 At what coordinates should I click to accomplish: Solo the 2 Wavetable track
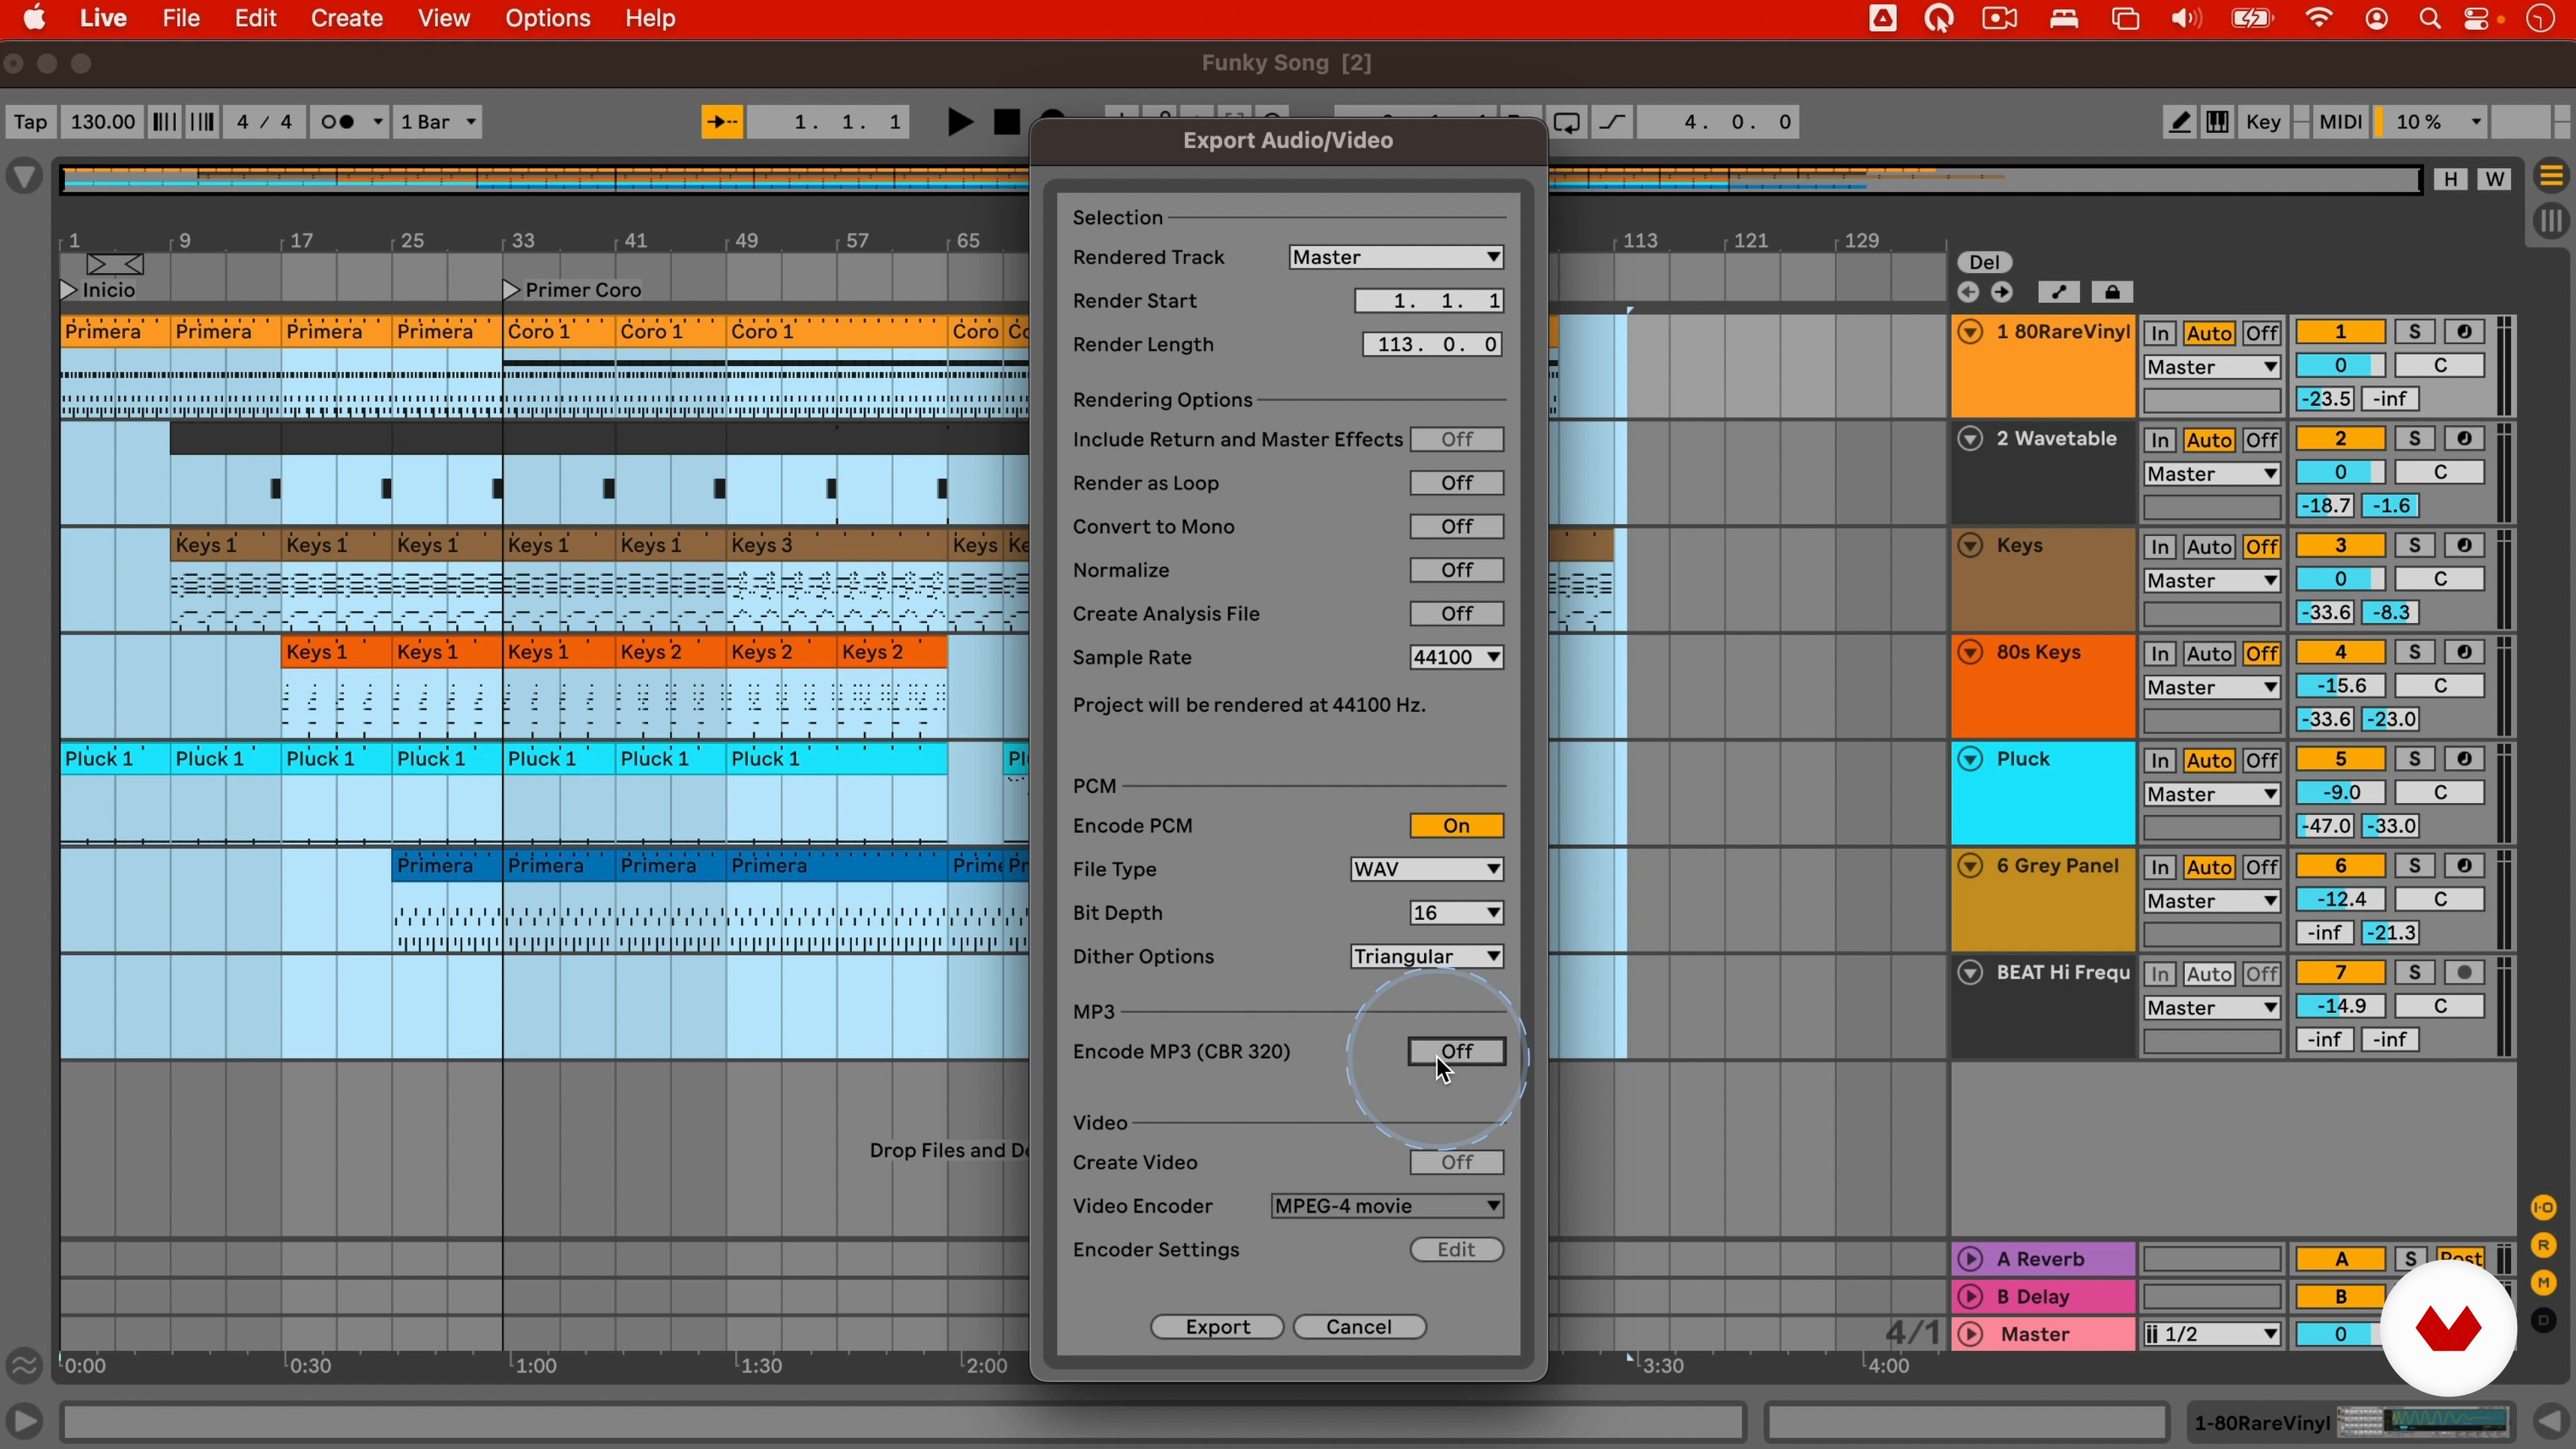click(x=2414, y=439)
